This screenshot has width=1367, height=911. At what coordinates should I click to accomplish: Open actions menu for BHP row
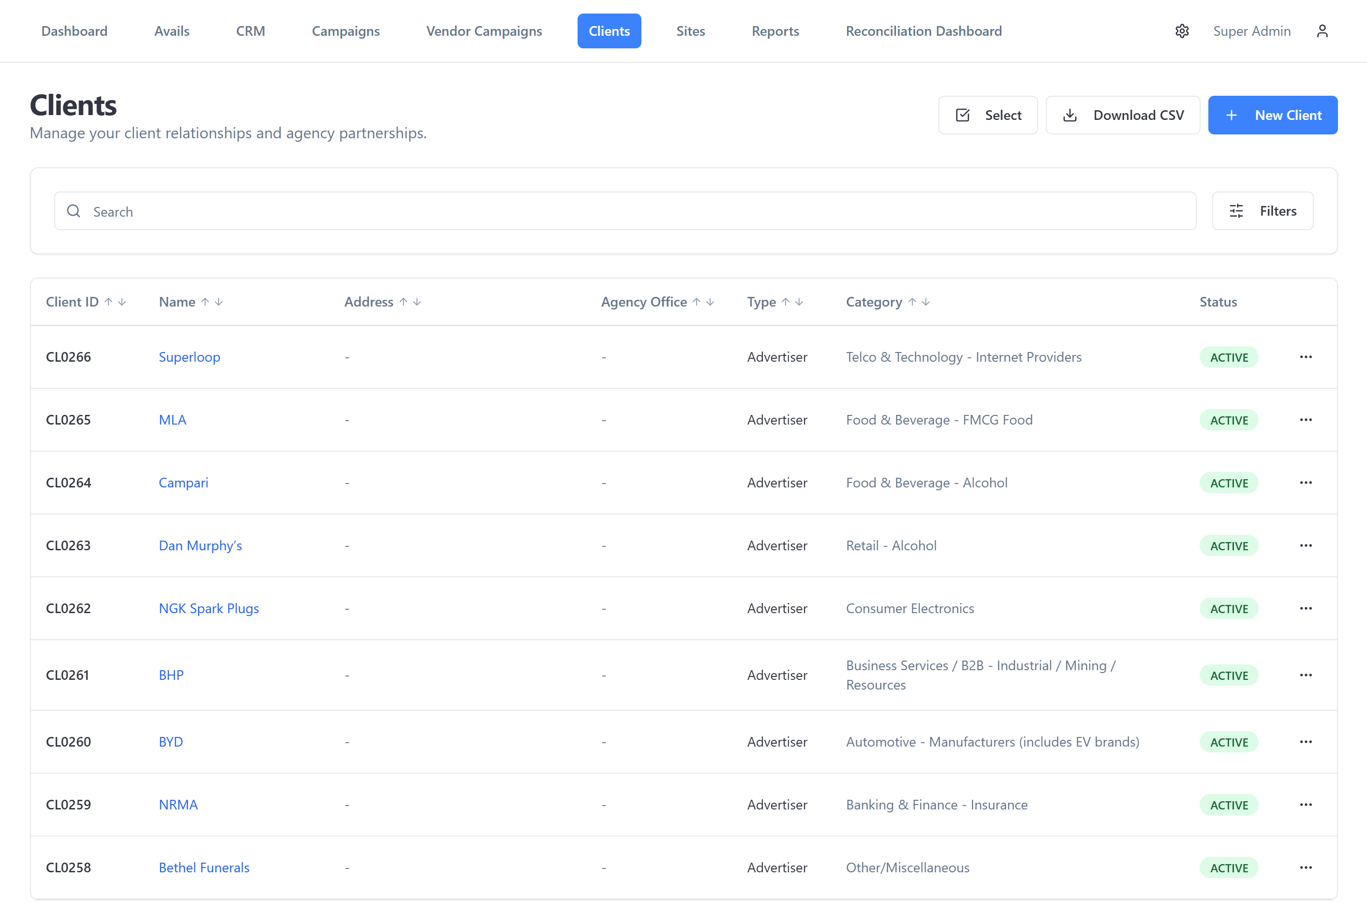point(1306,675)
